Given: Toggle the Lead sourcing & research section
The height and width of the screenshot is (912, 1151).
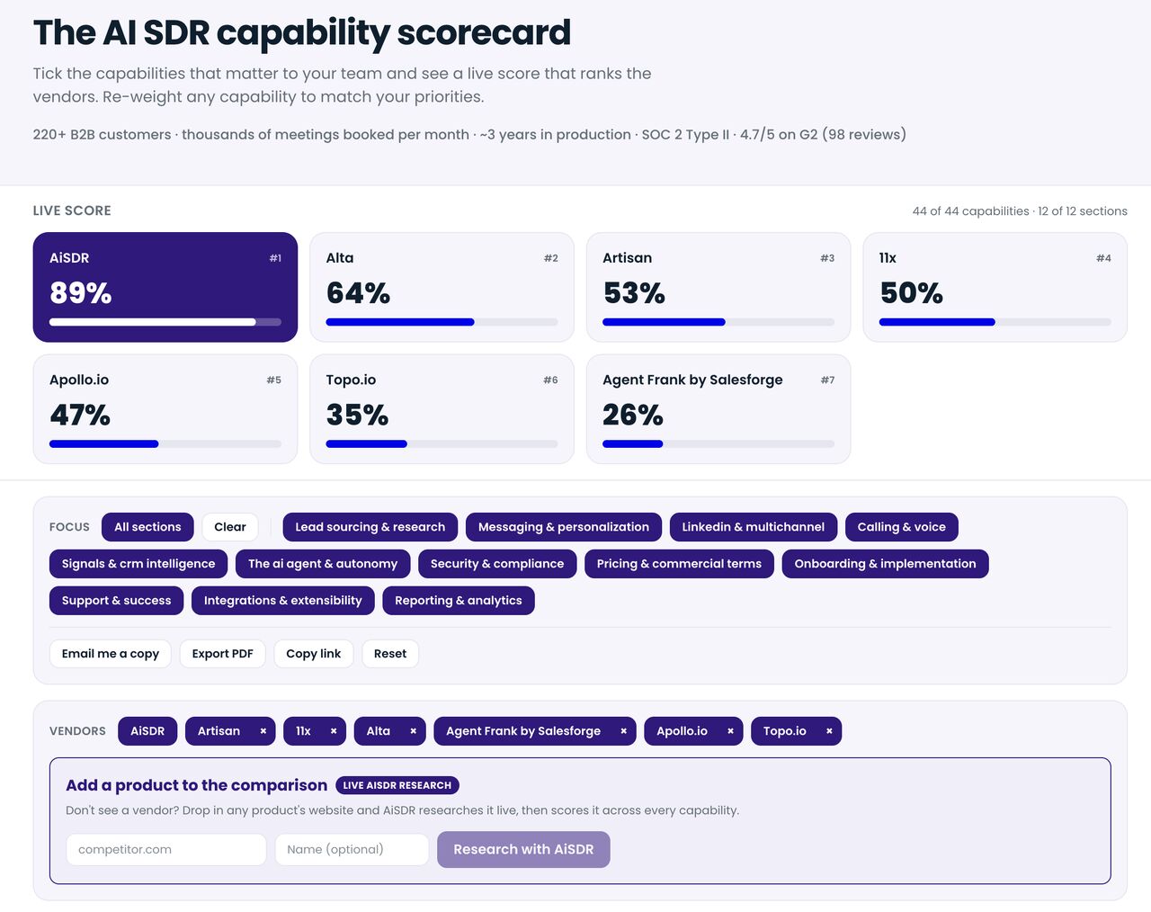Looking at the screenshot, I should click(370, 527).
